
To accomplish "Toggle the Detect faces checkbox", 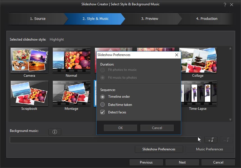I will 103,112.
